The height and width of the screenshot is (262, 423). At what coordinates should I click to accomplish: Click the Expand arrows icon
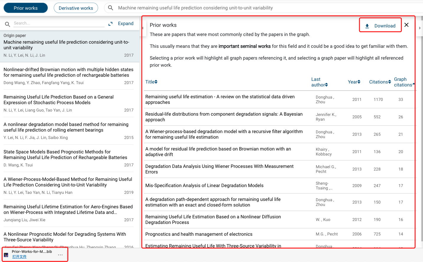[110, 24]
